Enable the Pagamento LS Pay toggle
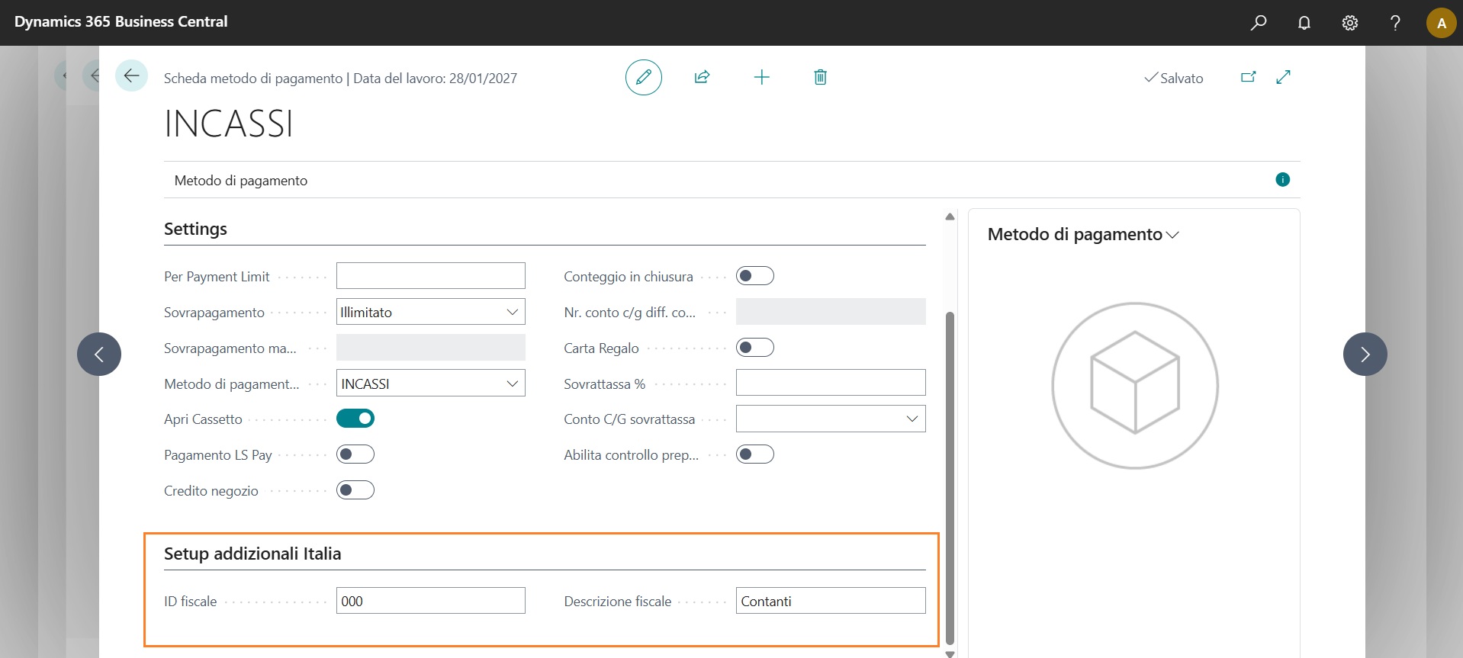 (355, 454)
